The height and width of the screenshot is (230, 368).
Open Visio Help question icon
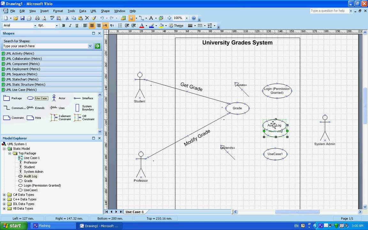(194, 18)
